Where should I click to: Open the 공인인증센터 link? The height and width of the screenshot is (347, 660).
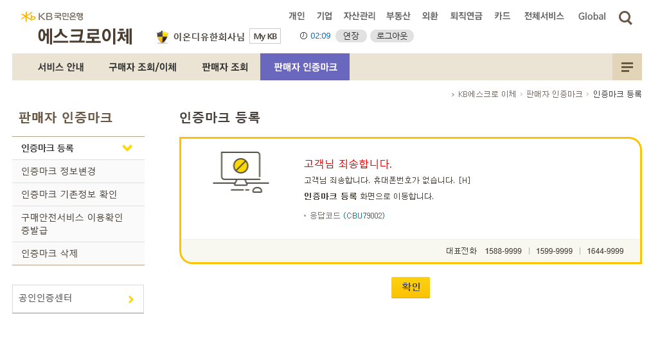pos(78,299)
